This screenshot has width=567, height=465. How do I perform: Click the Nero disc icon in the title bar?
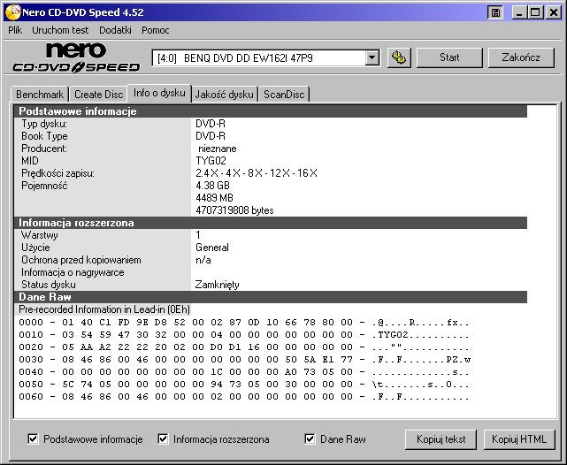click(13, 12)
